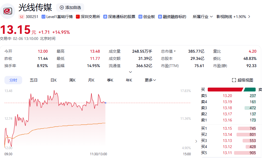
Task: Click the right chevron after 影视院线
Action: [x=249, y=17]
